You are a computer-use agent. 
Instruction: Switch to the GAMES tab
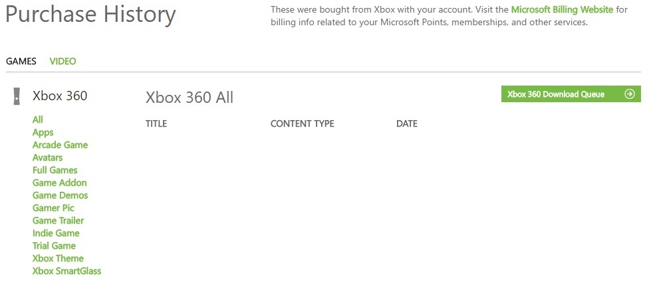click(x=21, y=61)
